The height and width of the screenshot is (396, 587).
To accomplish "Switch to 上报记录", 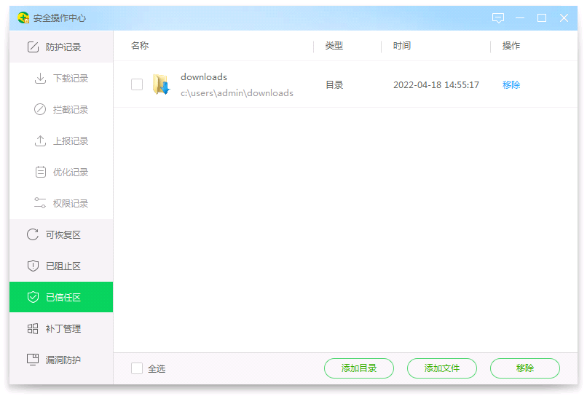I will coord(61,141).
